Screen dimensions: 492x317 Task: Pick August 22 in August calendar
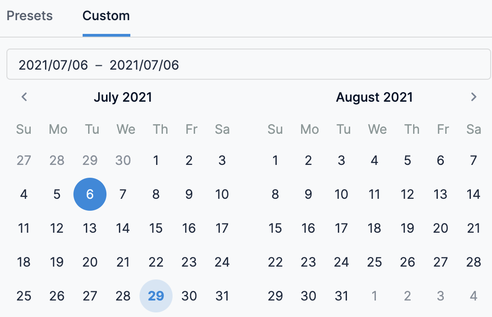[275, 262]
